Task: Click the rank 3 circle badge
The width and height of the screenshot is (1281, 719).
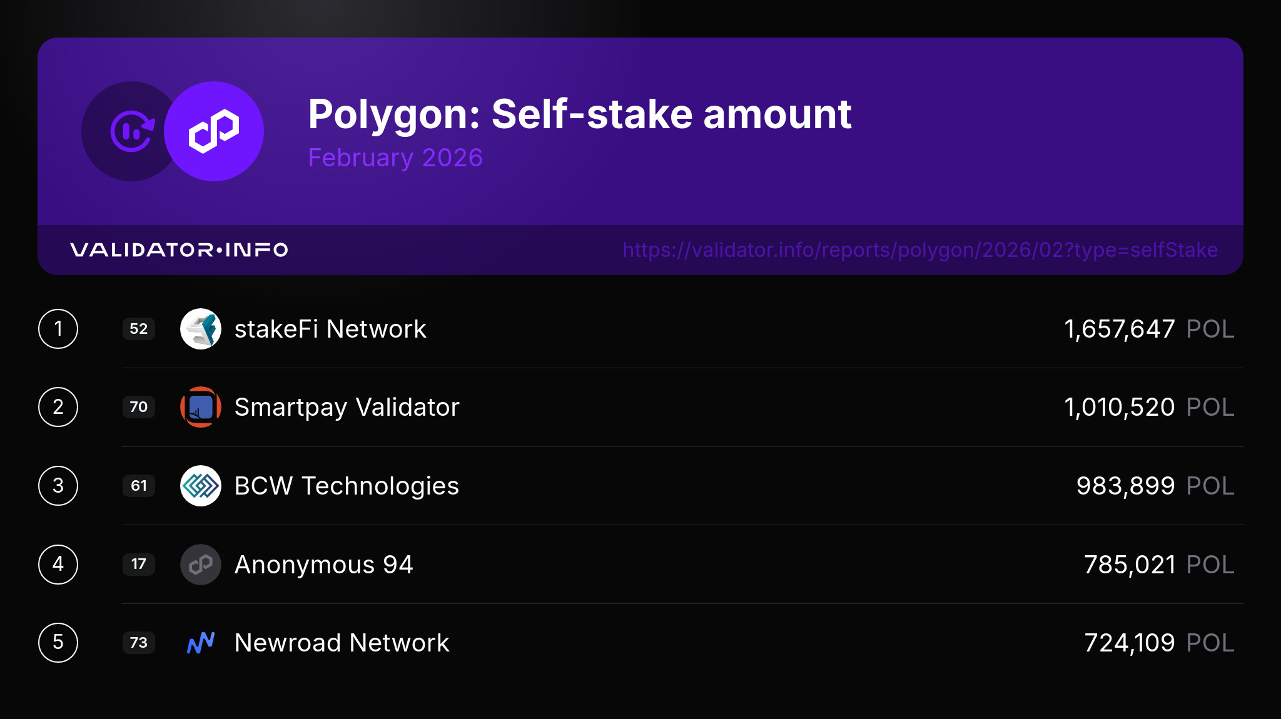Action: coord(58,486)
